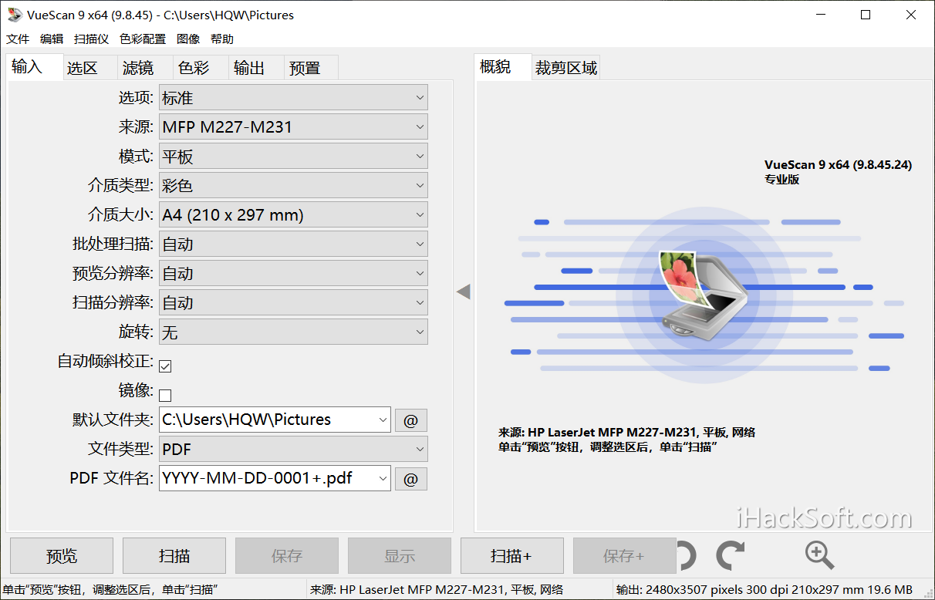Viewport: 935px width, 600px height.
Task: Click the 保存 button
Action: 287,556
